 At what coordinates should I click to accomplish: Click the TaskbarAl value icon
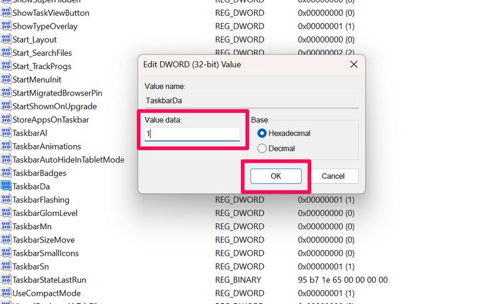point(6,133)
